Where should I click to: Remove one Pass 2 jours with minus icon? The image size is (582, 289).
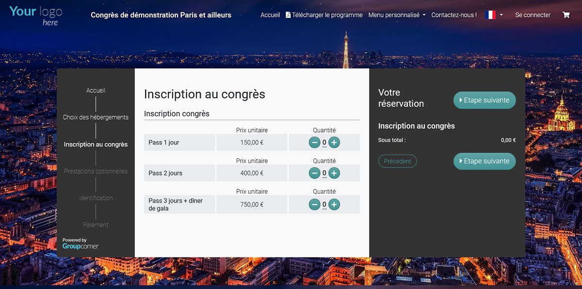tap(314, 173)
